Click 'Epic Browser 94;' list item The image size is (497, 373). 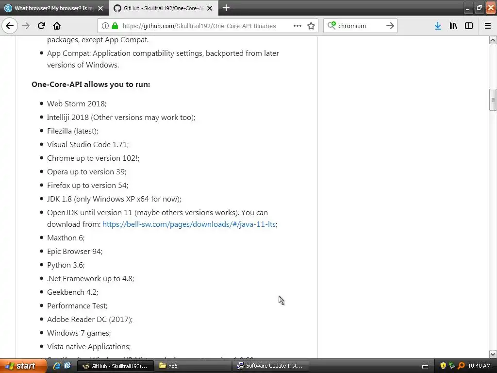[x=75, y=252]
